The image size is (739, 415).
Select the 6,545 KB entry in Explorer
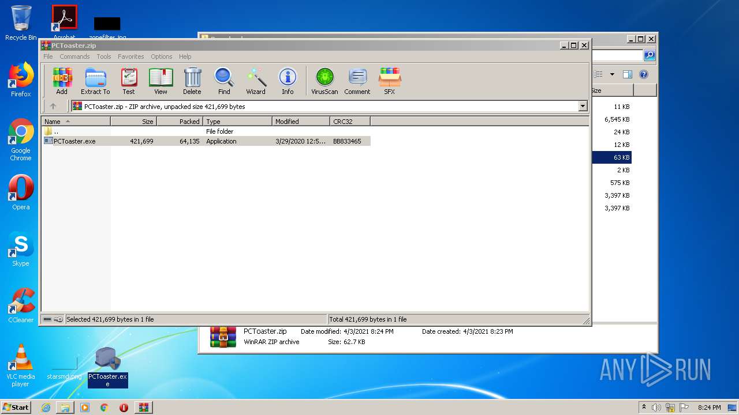[x=617, y=119]
